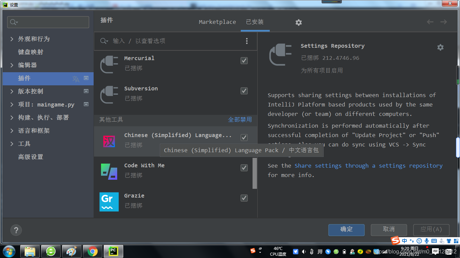The width and height of the screenshot is (460, 258).
Task: Click the plugin list vertical scrollbar thumb
Action: pos(255,173)
